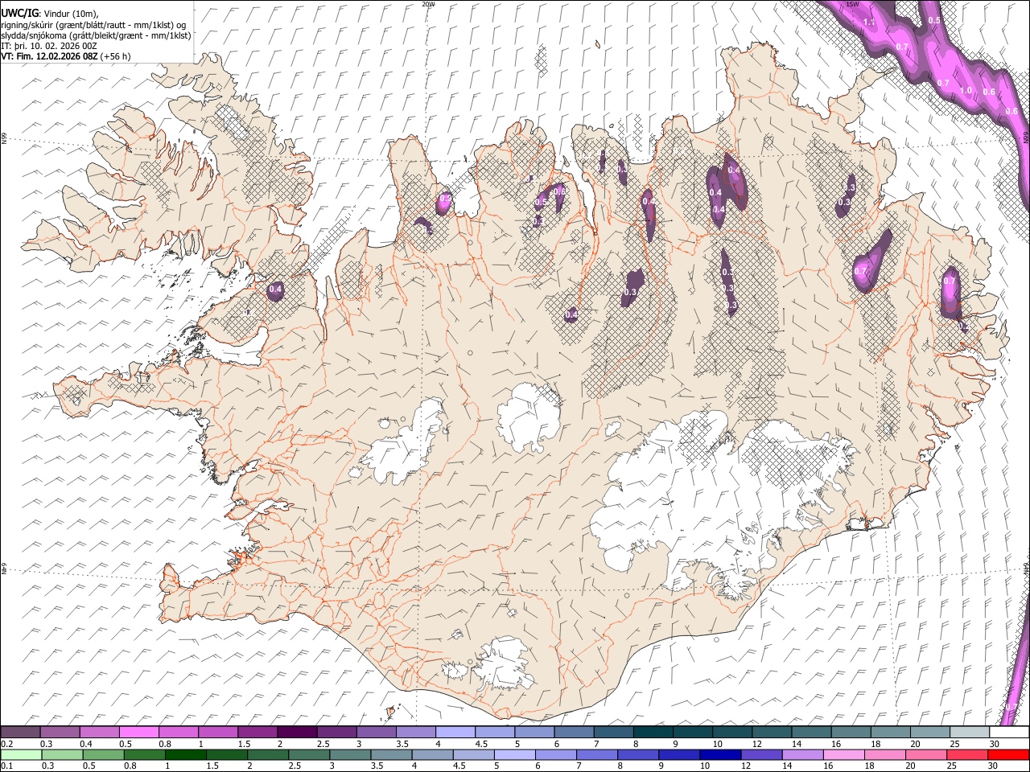
Task: Click the '15W' longitude label at top
Action: [x=853, y=4]
